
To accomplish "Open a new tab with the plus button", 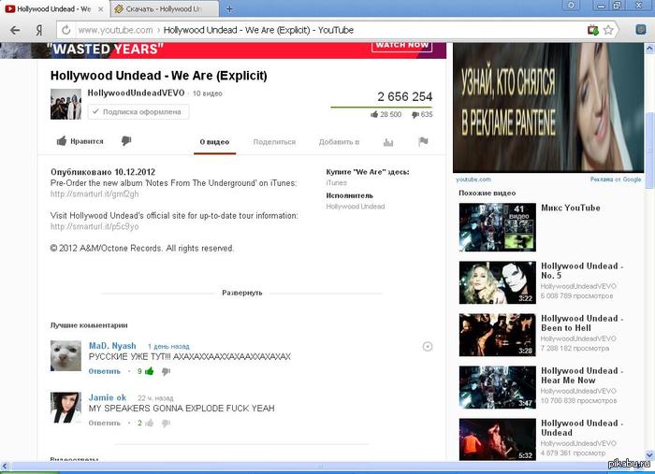I will (229, 8).
